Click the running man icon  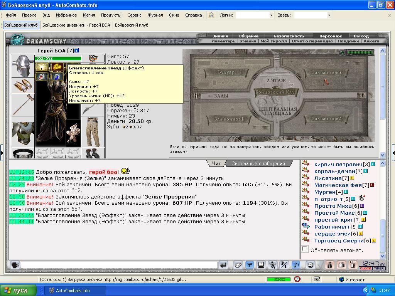pyautogui.click(x=273, y=265)
